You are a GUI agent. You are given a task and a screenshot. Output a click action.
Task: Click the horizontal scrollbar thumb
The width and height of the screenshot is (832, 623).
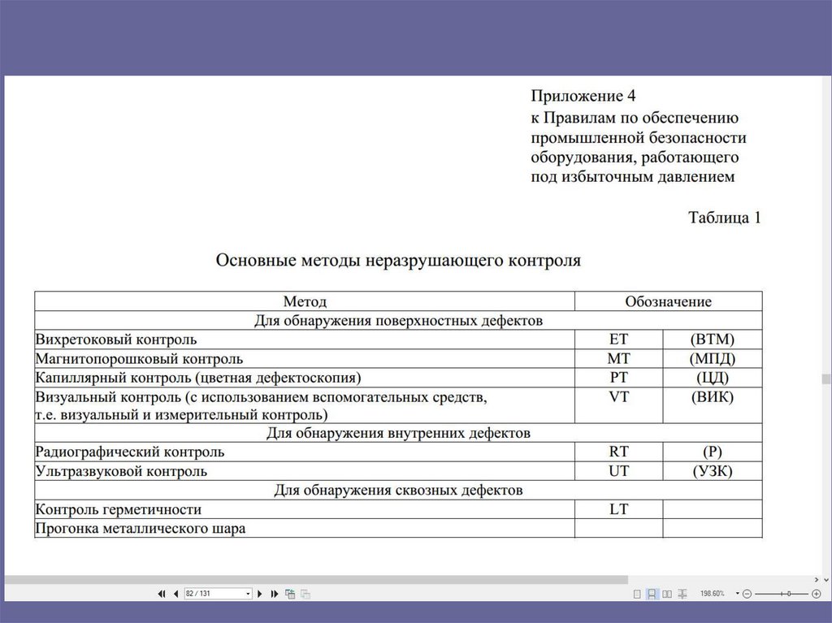pyautogui.click(x=316, y=579)
